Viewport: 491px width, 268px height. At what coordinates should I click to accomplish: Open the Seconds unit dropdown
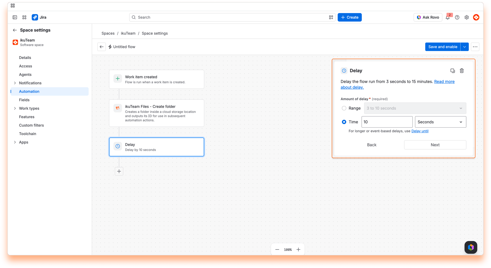pos(440,122)
